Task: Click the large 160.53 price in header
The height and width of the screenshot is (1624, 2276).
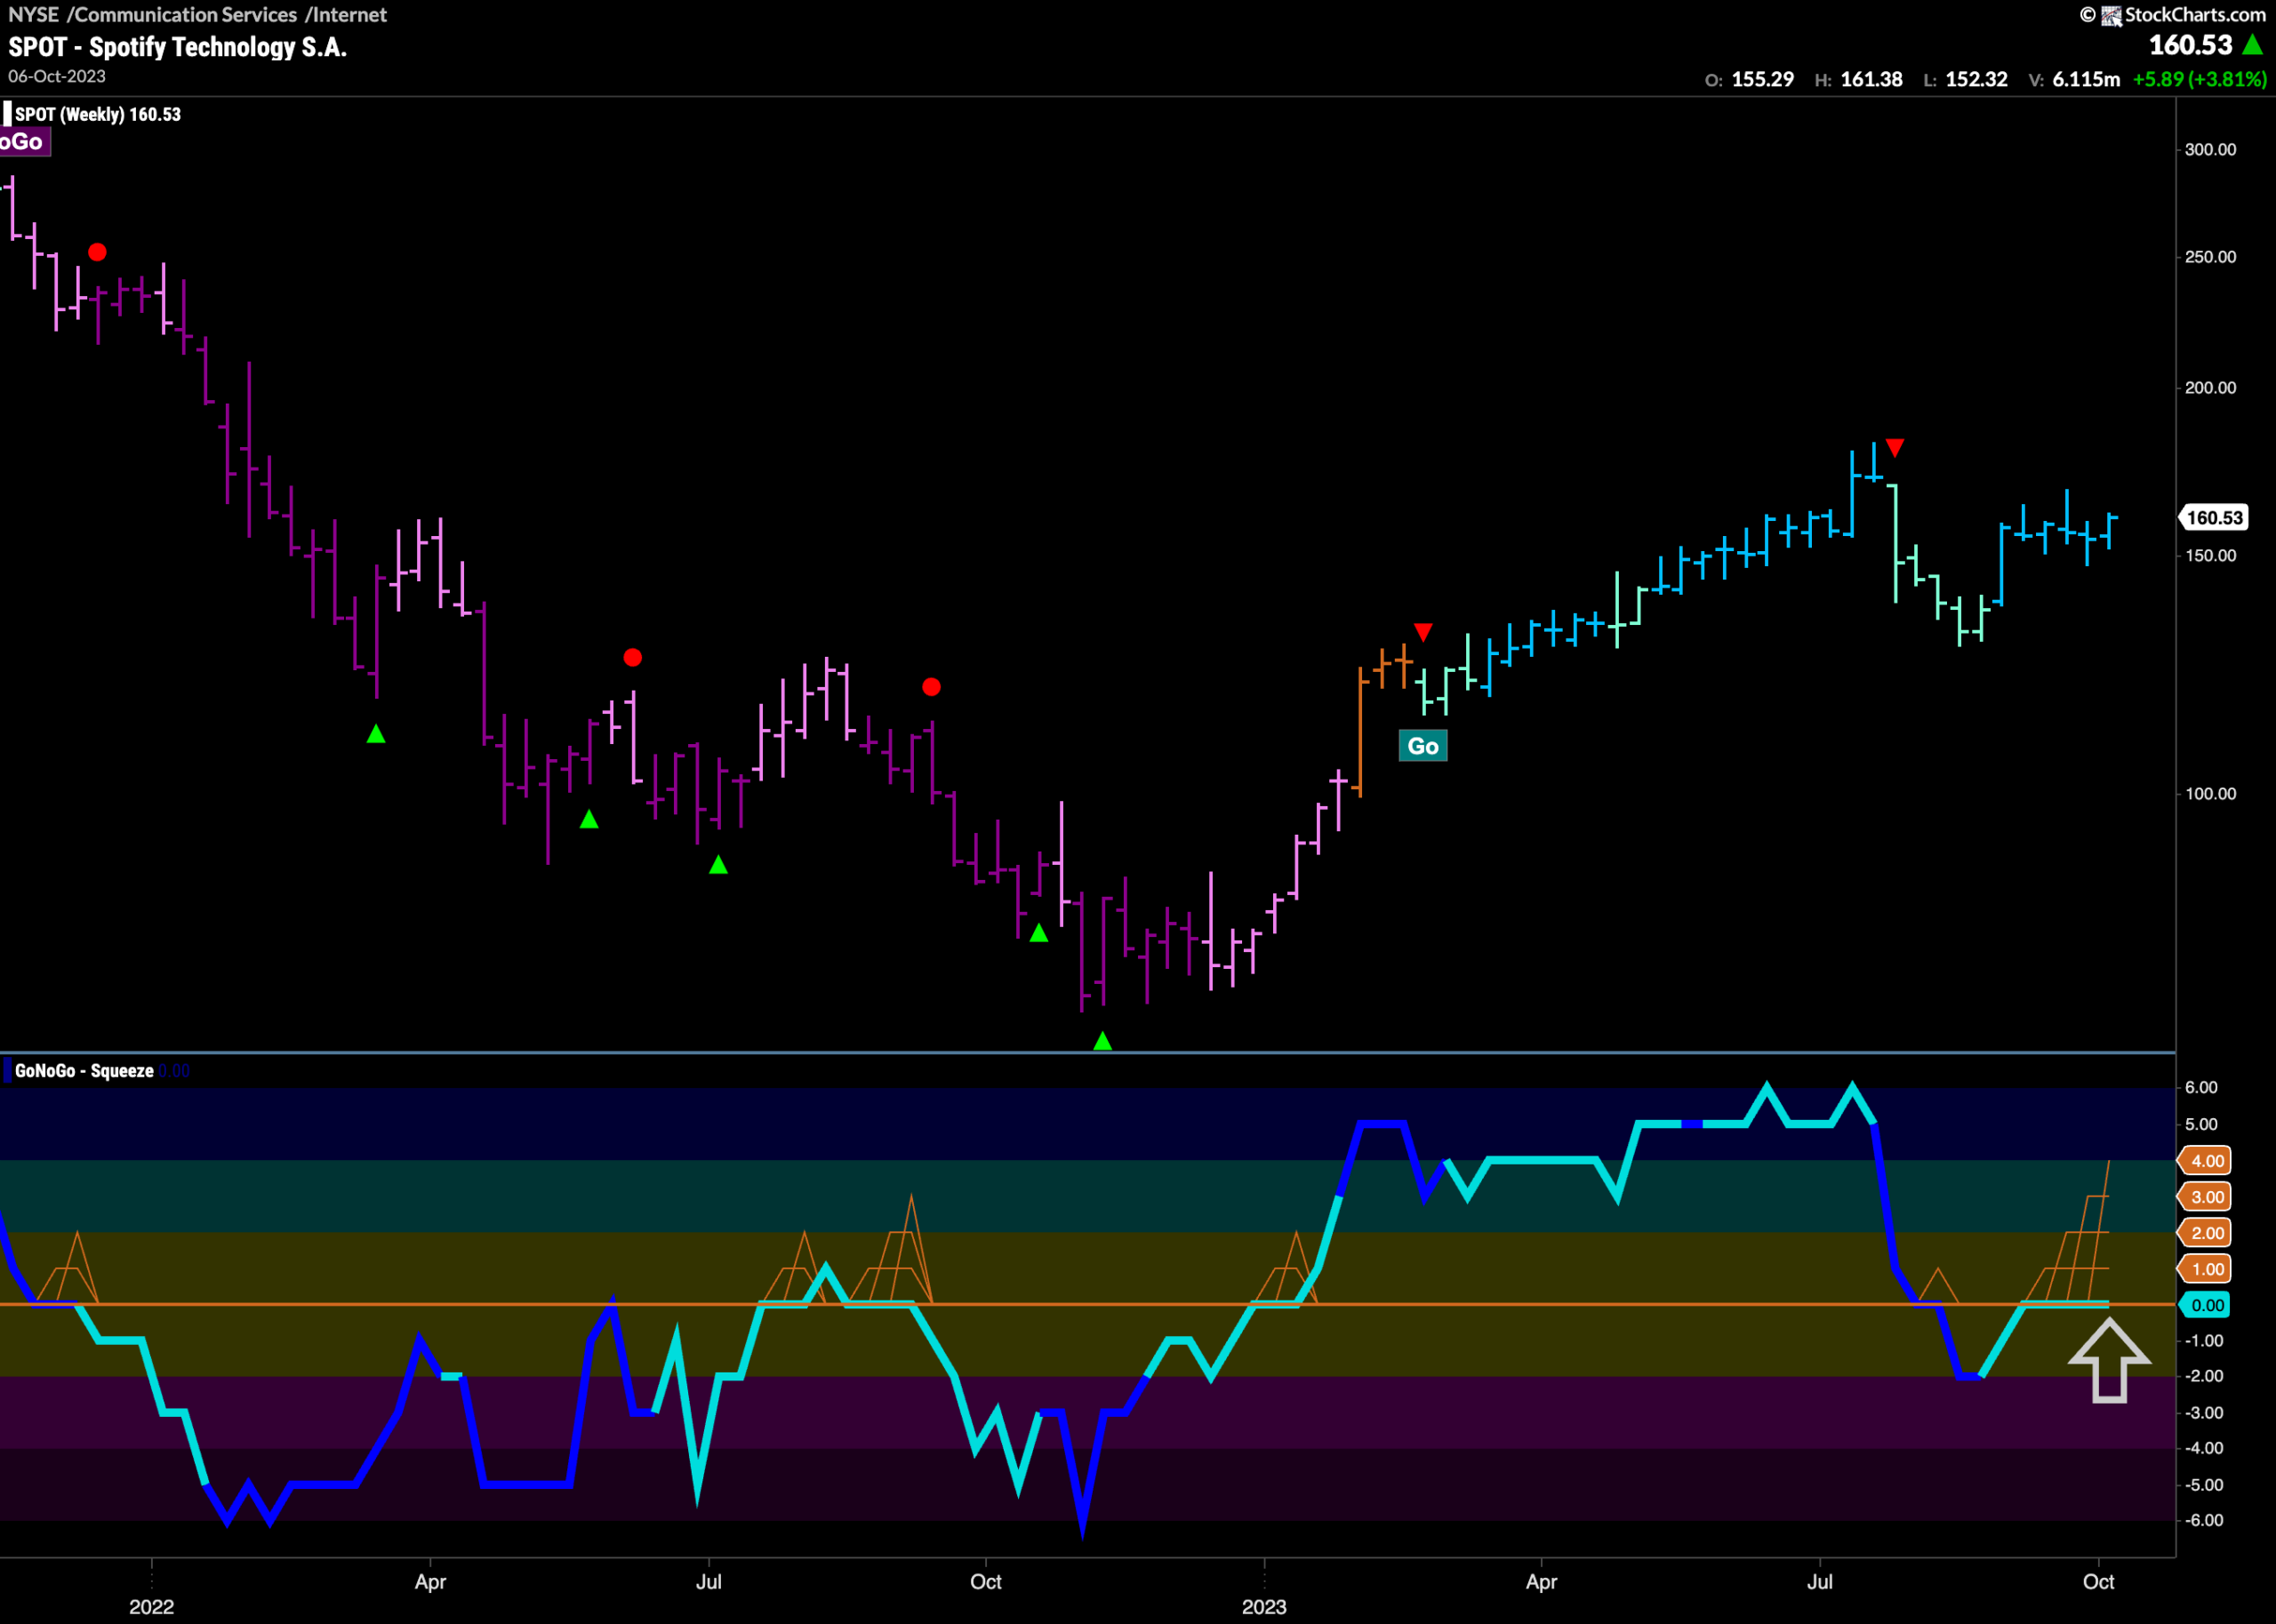Action: tap(2190, 45)
